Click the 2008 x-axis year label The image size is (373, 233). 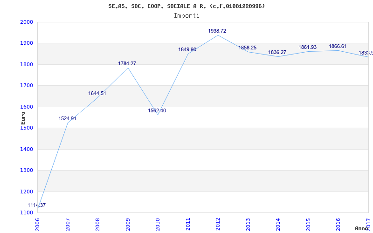98,224
